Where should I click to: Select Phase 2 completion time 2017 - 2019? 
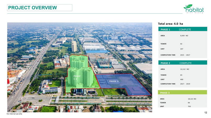click(184, 84)
